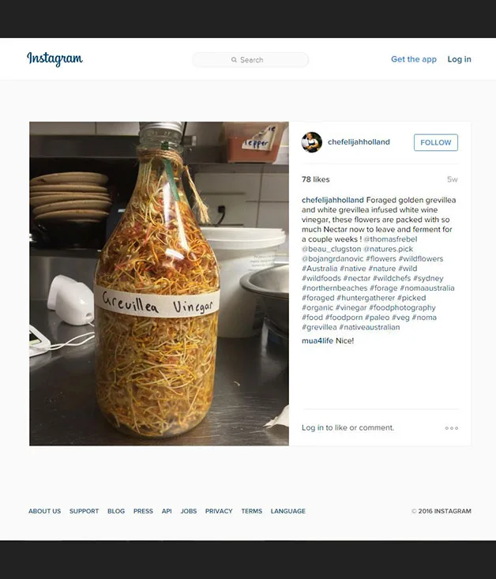Open the Support footer link
This screenshot has width=496, height=579.
point(85,511)
